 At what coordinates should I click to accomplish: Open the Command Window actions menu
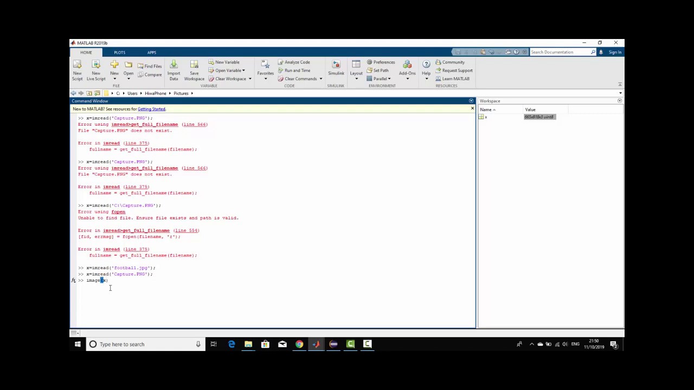pos(471,101)
